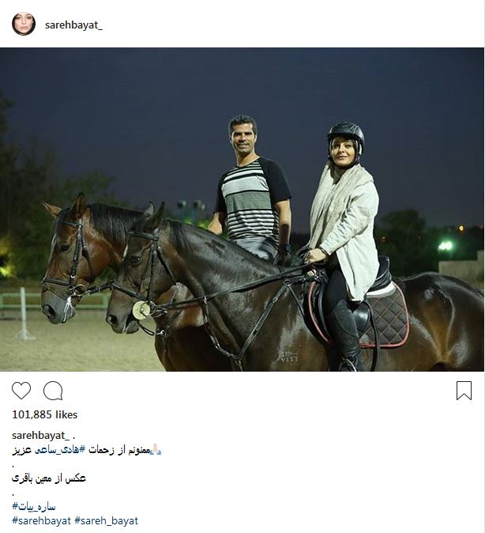Open sarehbayat_ profile from post header
485x533 pixels.
(73, 25)
